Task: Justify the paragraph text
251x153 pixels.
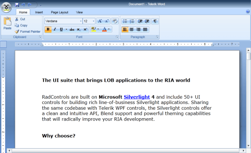Action: pos(145,30)
